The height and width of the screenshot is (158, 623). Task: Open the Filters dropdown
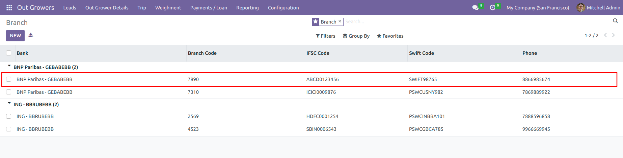[x=325, y=36]
